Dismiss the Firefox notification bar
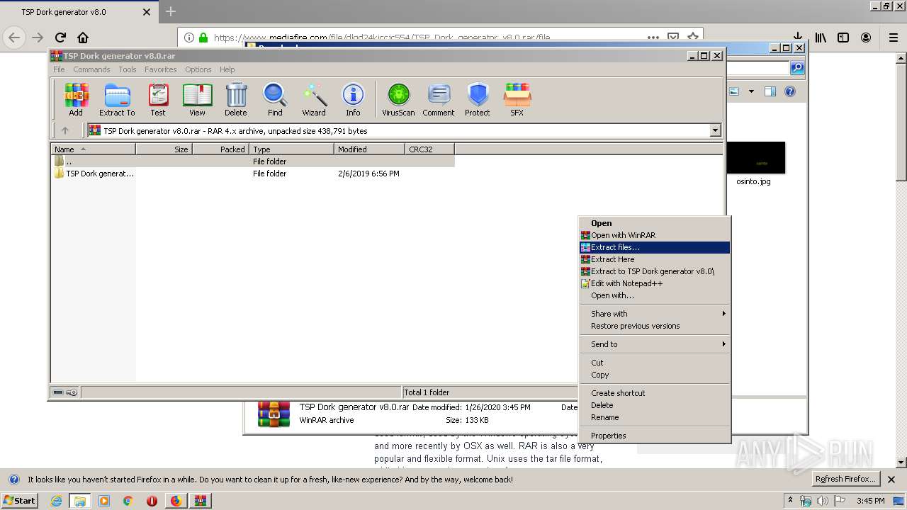This screenshot has height=510, width=907. coord(891,480)
